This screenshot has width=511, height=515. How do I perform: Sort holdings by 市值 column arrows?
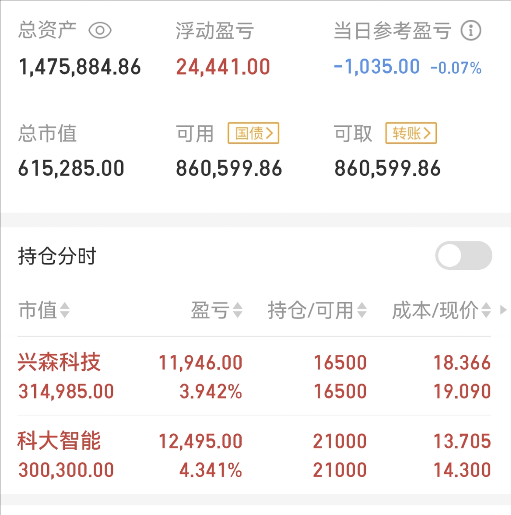click(65, 310)
